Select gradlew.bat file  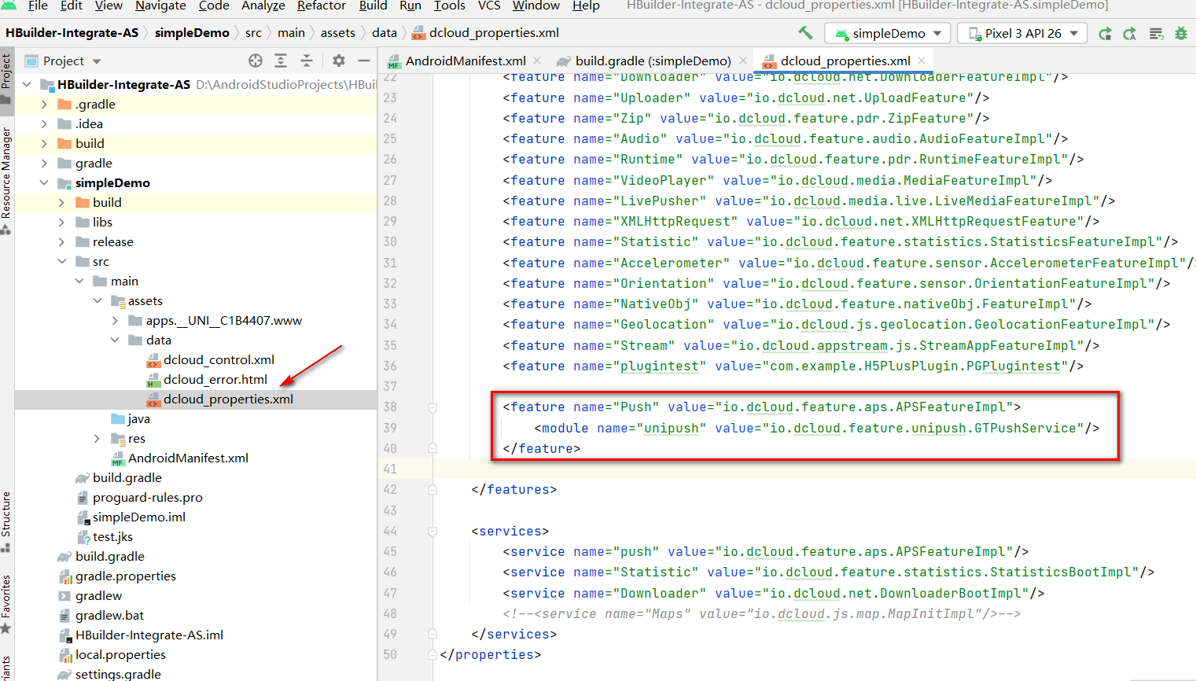[x=109, y=615]
